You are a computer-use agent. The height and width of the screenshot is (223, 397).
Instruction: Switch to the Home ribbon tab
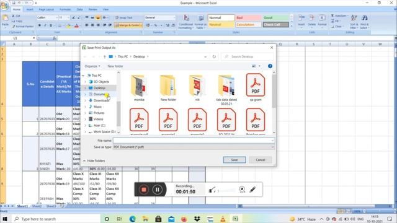17,9
